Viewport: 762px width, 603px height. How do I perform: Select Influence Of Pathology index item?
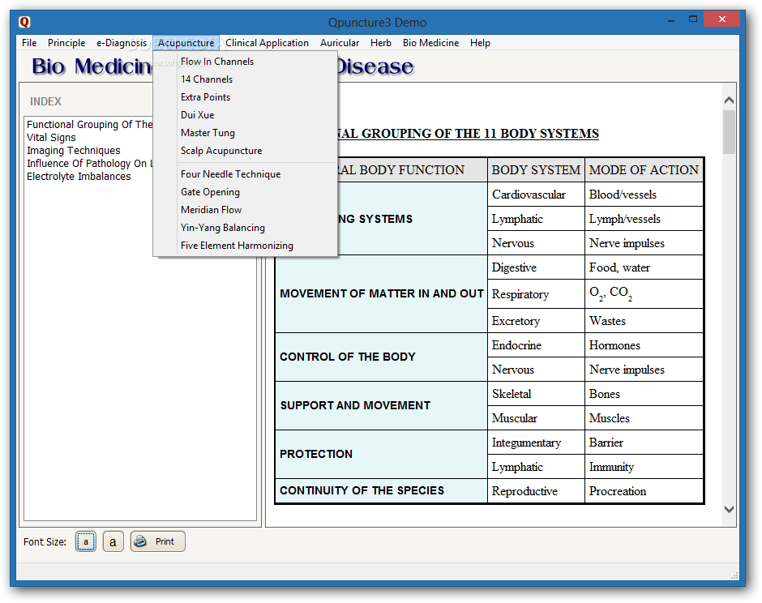click(89, 164)
